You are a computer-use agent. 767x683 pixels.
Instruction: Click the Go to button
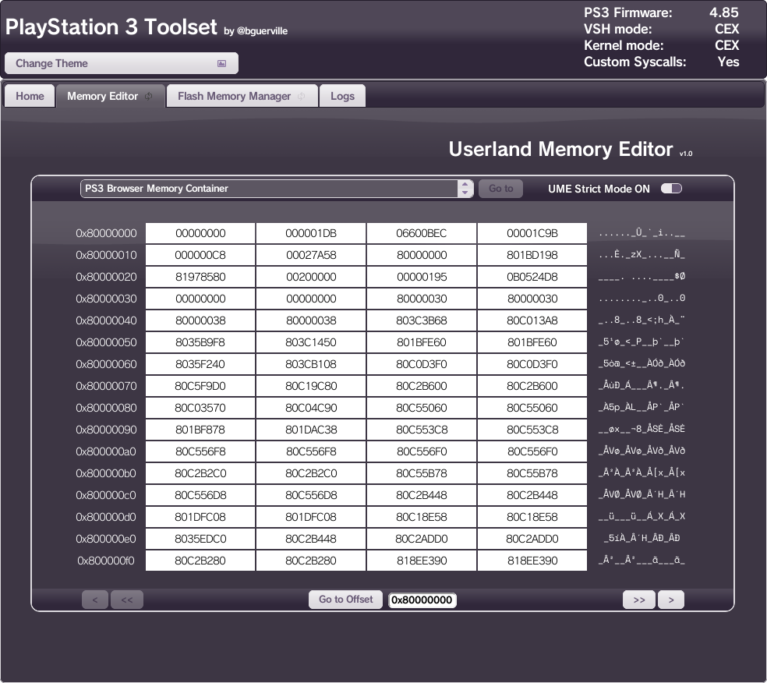[x=501, y=189]
